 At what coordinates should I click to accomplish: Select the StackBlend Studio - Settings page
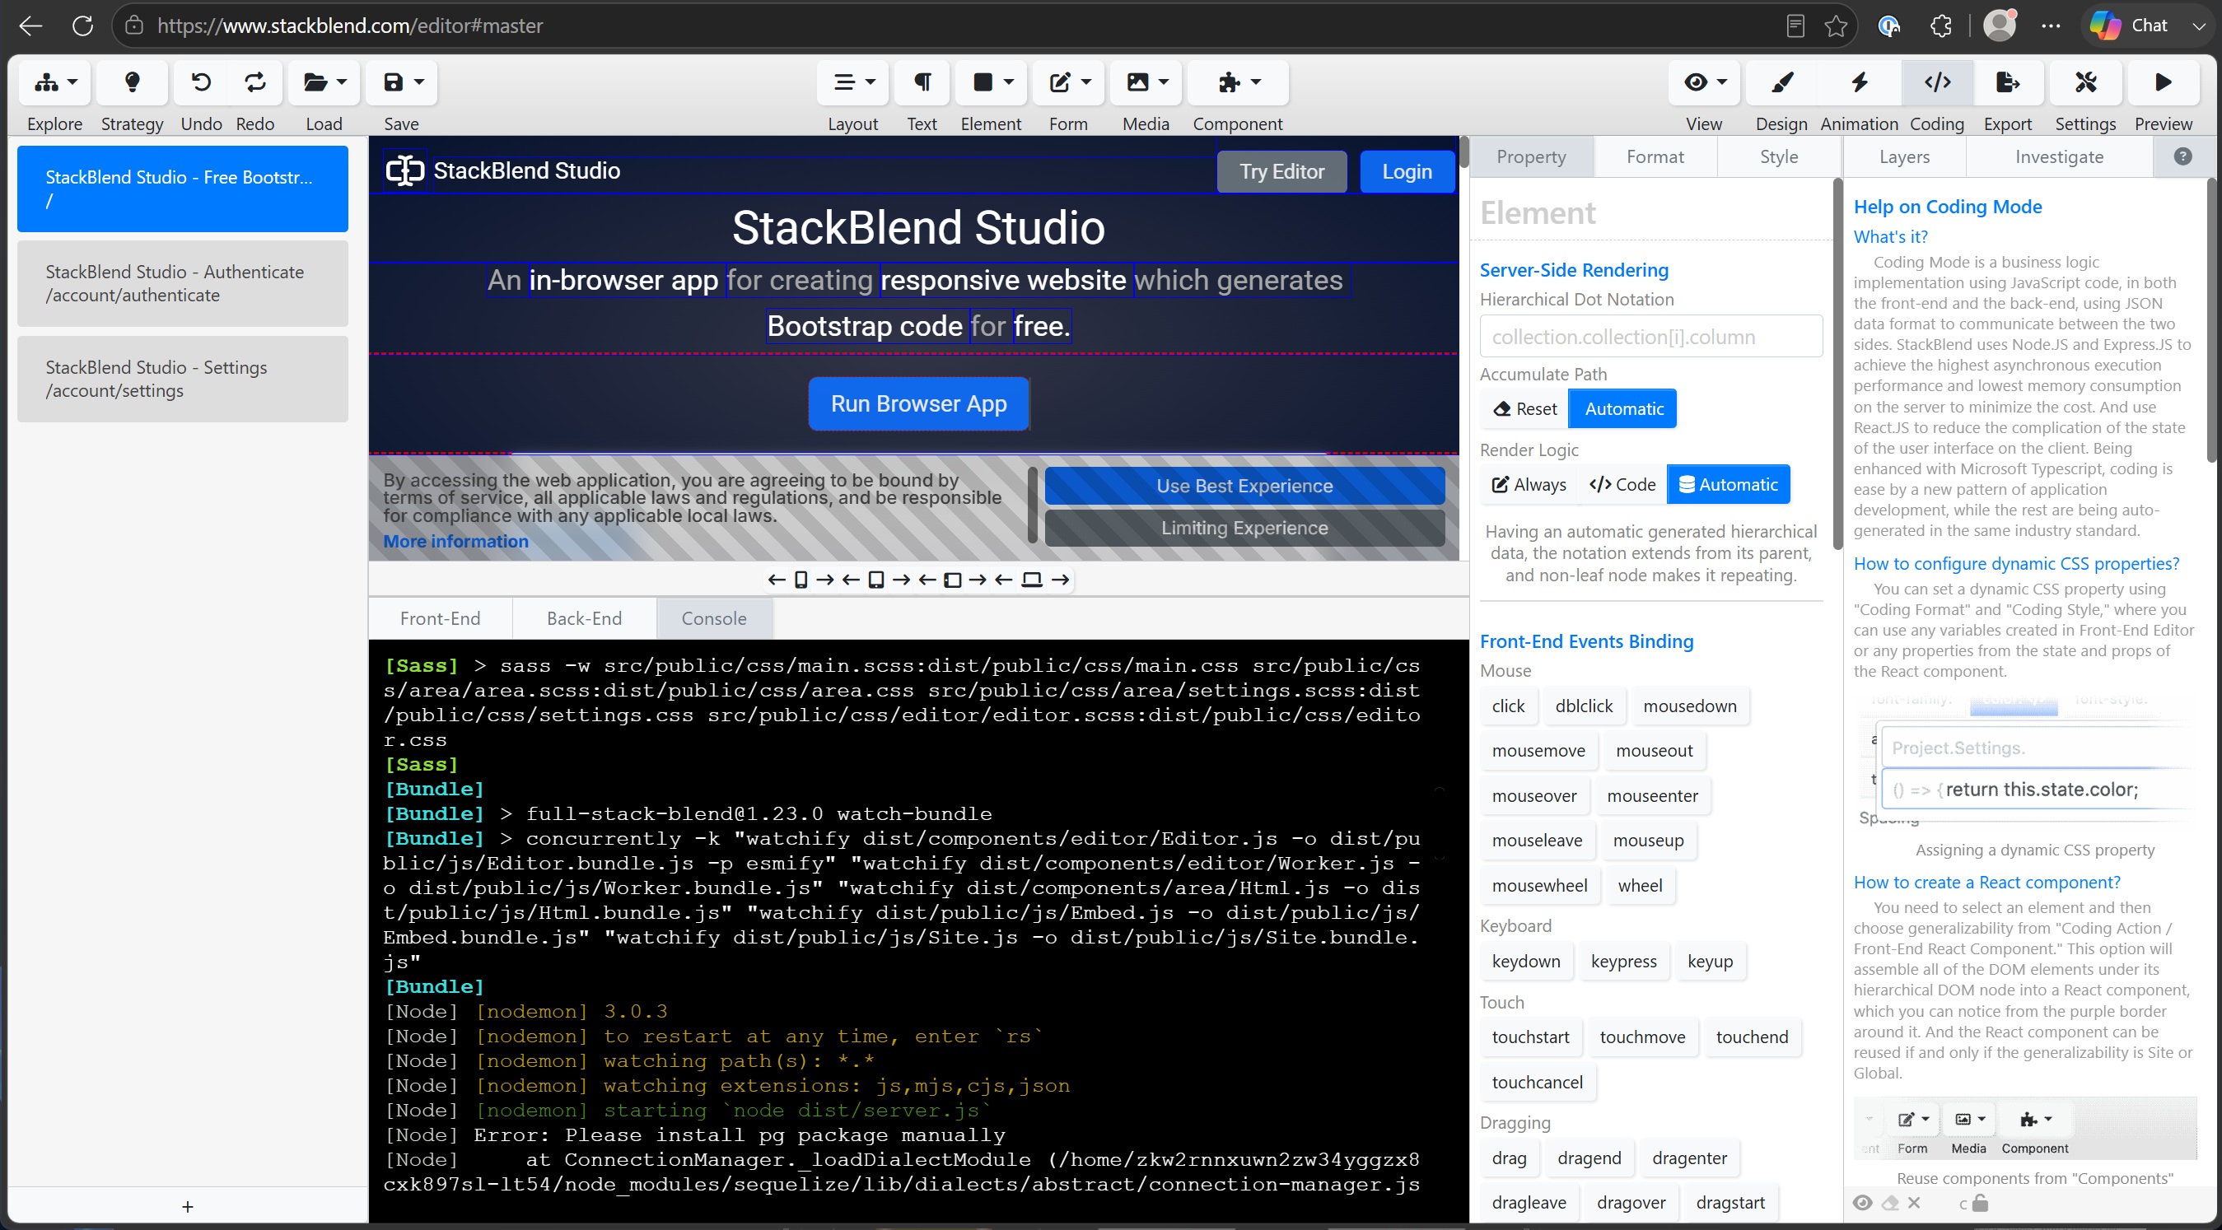point(183,379)
